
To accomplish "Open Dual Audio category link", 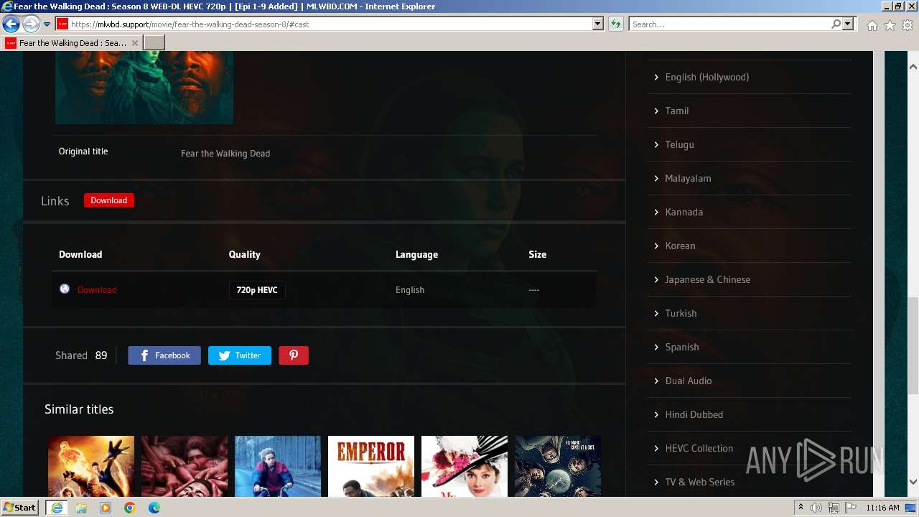I will pos(688,381).
